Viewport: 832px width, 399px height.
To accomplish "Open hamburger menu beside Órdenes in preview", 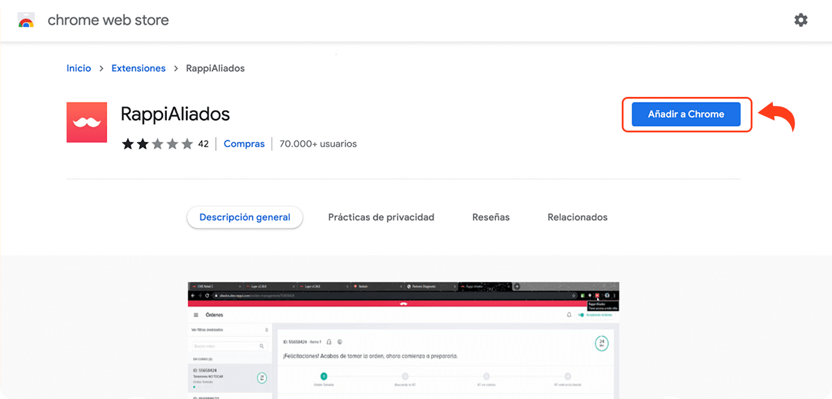I will coord(196,315).
